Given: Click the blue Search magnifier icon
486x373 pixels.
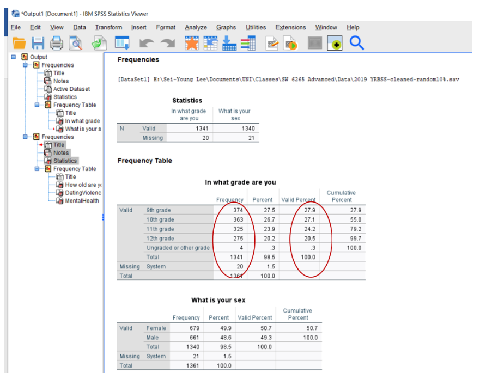Looking at the screenshot, I should tap(357, 43).
